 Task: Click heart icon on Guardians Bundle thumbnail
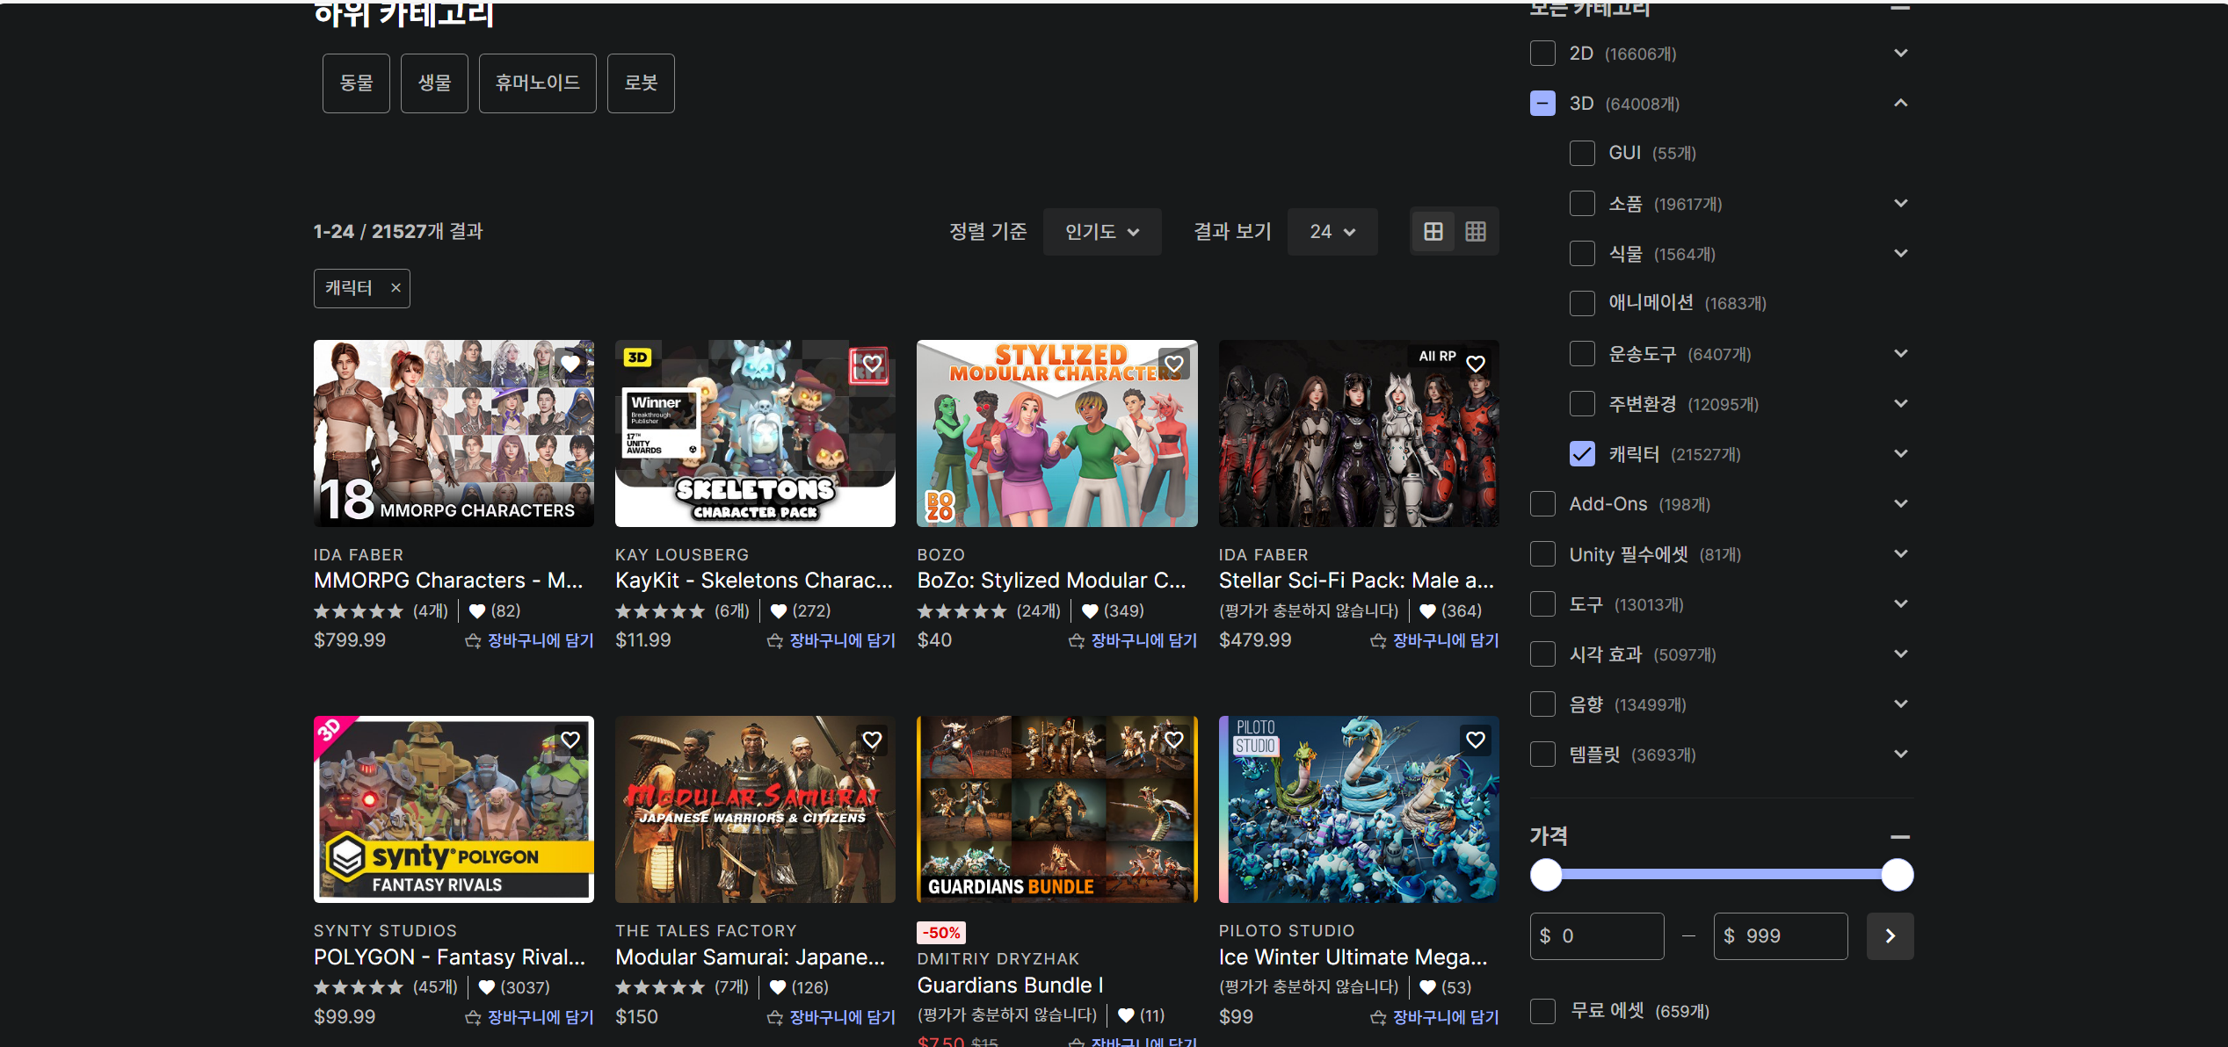[x=1173, y=740]
